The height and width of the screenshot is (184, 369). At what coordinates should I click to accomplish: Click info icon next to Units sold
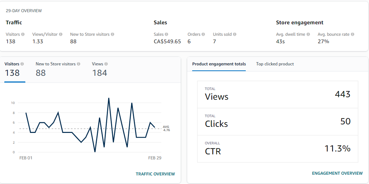[235, 34]
